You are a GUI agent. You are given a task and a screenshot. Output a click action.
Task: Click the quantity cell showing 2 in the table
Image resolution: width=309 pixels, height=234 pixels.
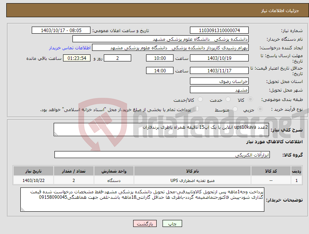(x=74, y=180)
